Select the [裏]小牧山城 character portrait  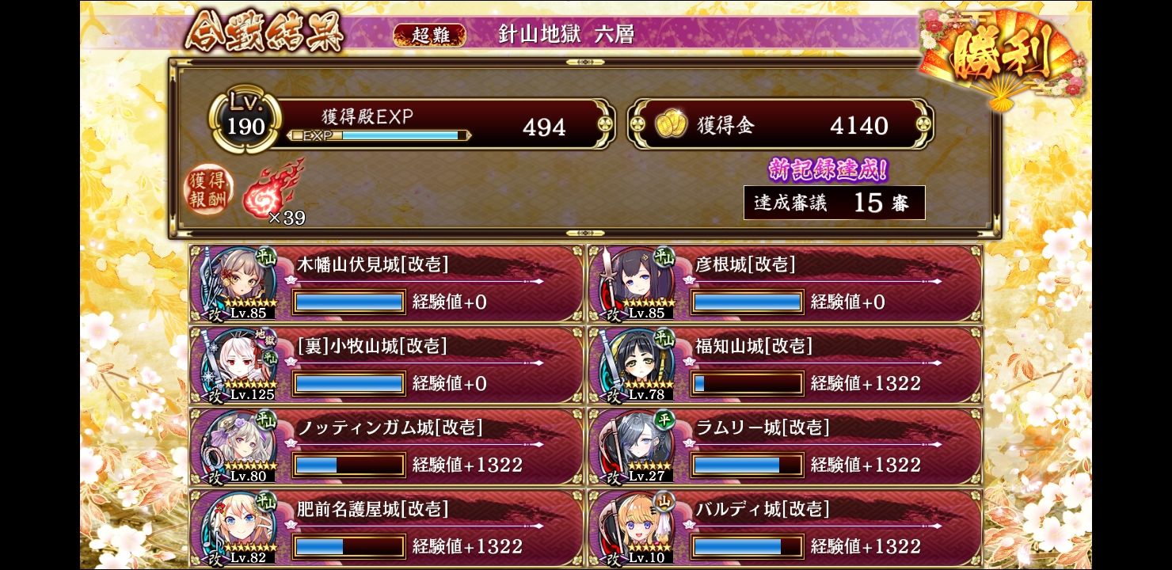pyautogui.click(x=242, y=364)
